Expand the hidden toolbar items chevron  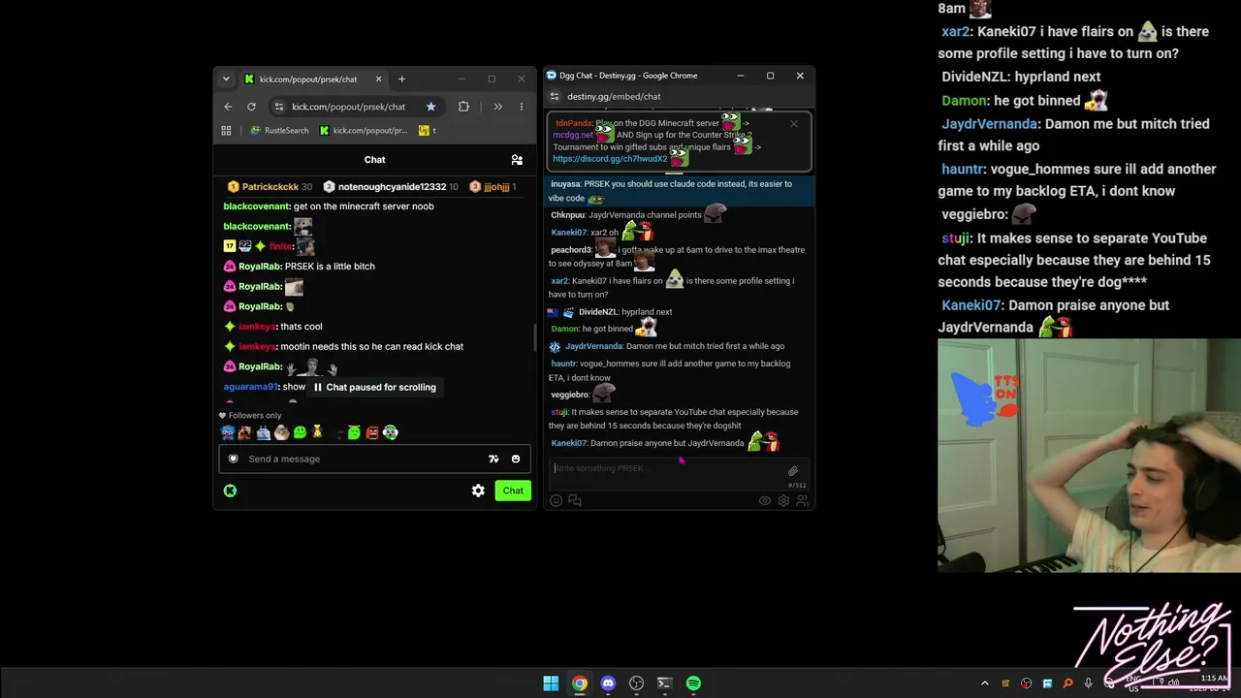pos(497,107)
